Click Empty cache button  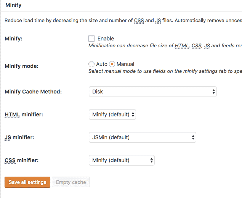pyautogui.click(x=71, y=182)
